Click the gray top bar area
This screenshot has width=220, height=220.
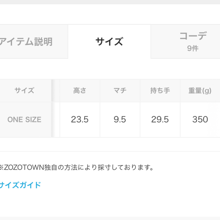110,2
